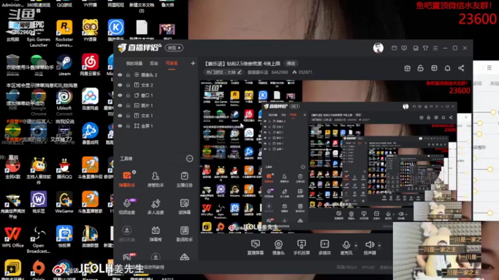Click the 修改 edit title button
The height and width of the screenshot is (280, 499).
[x=291, y=63]
